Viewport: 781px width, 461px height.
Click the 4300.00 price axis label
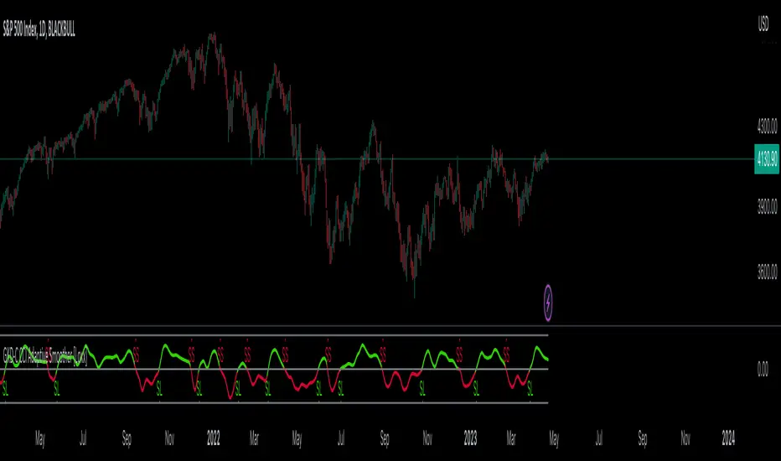767,126
